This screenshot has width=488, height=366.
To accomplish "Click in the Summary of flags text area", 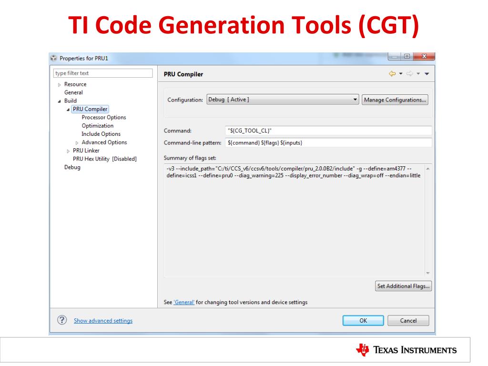I will [x=295, y=220].
